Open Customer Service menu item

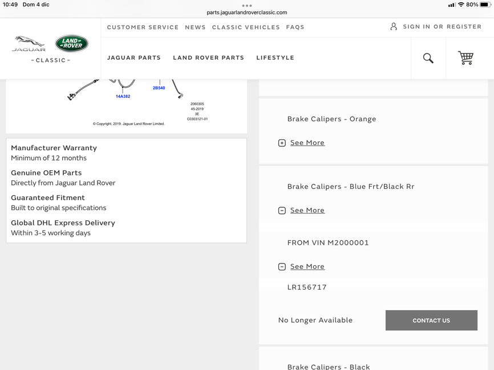click(143, 27)
